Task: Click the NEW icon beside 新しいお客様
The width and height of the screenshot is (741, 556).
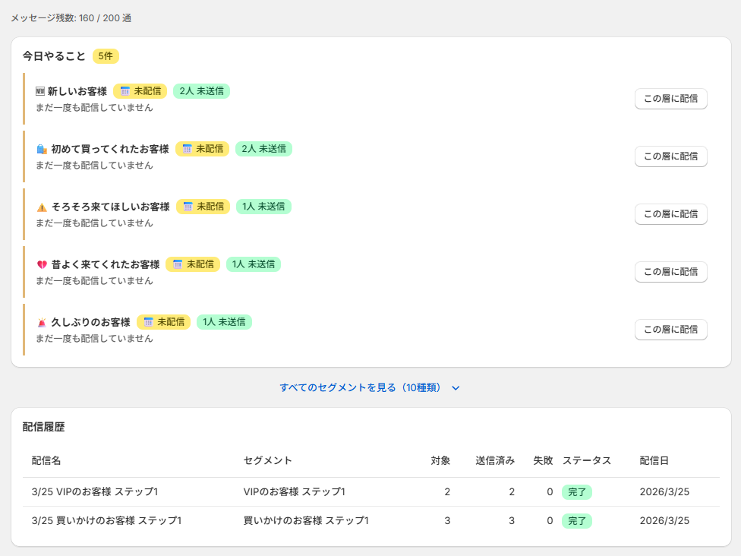Action: tap(40, 91)
